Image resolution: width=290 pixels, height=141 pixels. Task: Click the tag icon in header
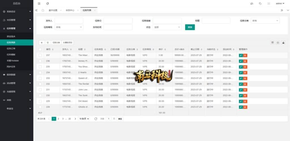pos(260,3)
